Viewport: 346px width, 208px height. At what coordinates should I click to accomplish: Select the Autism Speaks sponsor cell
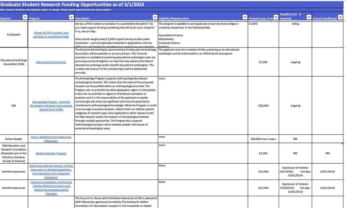pyautogui.click(x=14, y=139)
